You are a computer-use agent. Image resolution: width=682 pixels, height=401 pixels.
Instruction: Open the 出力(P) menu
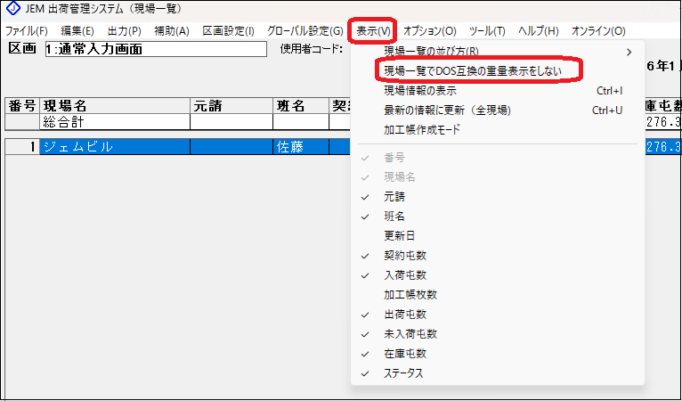(124, 31)
